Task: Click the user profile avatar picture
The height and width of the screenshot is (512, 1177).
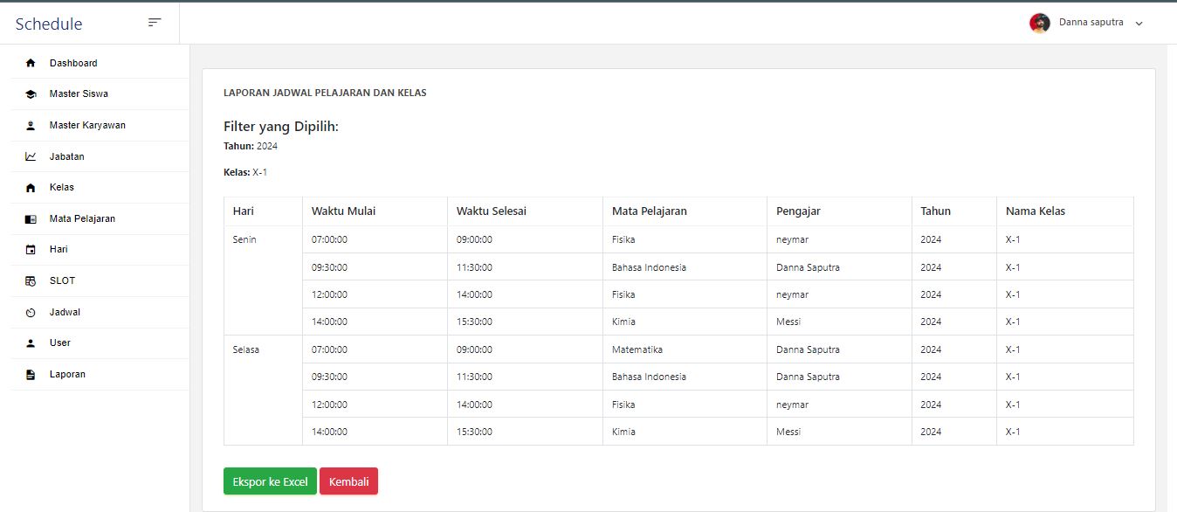Action: click(x=1039, y=23)
